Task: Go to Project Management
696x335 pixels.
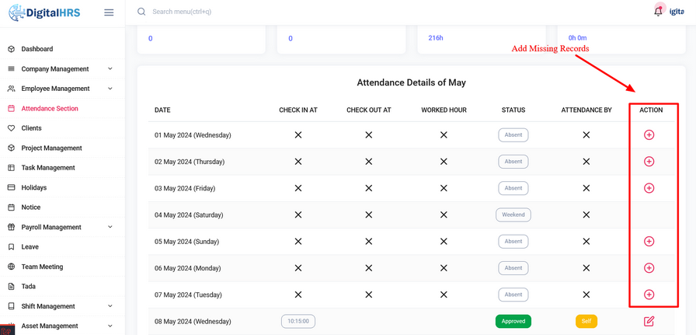Action: 51,148
